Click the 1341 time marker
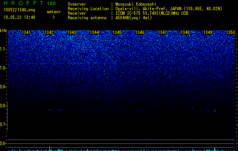238x151 pixels. [x=26, y=32]
